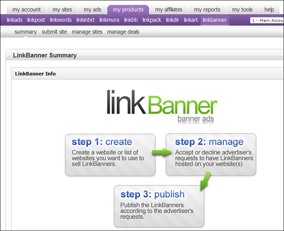Select linkwords in purple bar
The height and width of the screenshot is (231, 284).
click(x=61, y=20)
